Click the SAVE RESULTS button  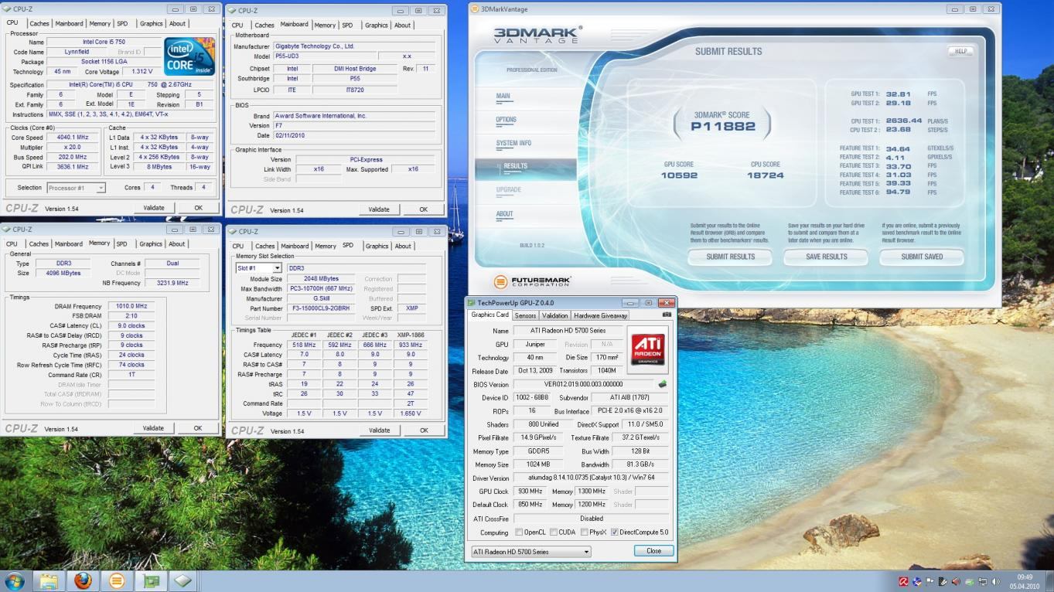click(x=827, y=257)
